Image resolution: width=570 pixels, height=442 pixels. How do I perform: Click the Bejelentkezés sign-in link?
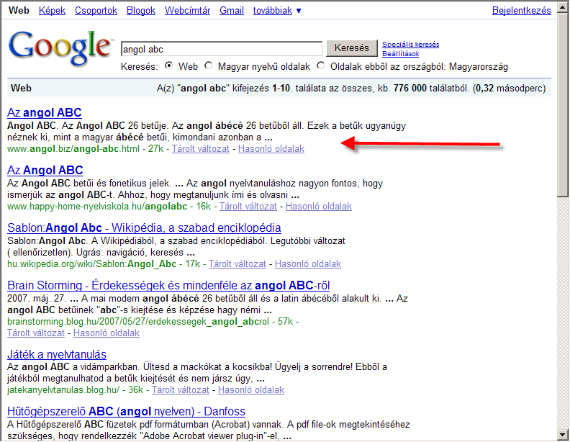click(x=521, y=11)
